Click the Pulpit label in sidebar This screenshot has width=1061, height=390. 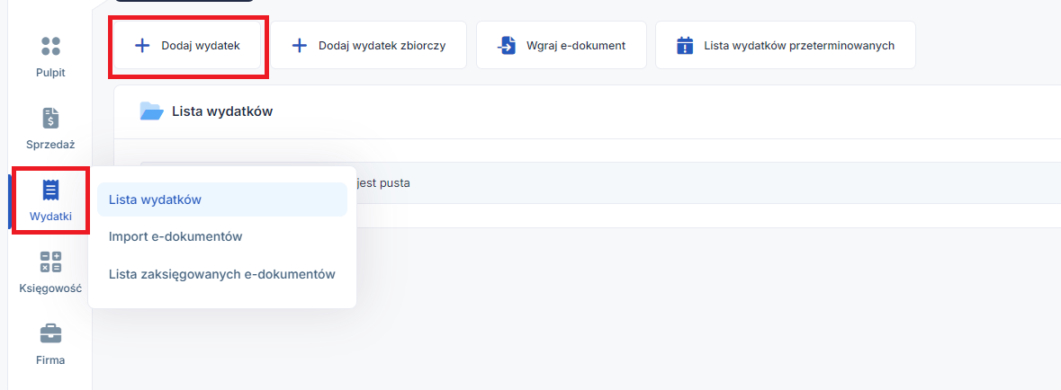click(x=50, y=73)
